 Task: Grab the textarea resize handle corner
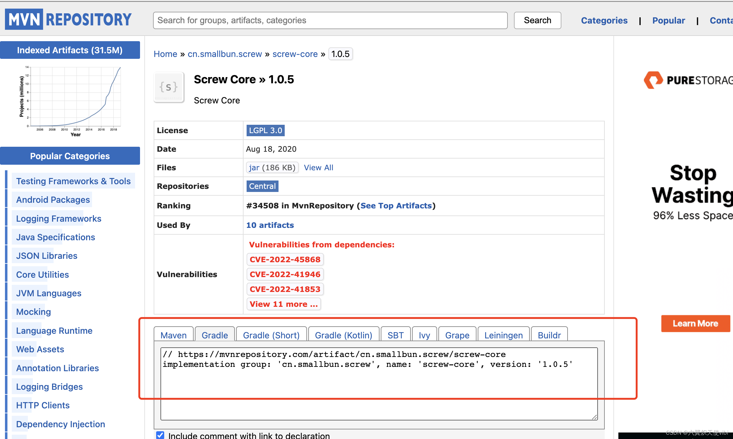(x=594, y=417)
